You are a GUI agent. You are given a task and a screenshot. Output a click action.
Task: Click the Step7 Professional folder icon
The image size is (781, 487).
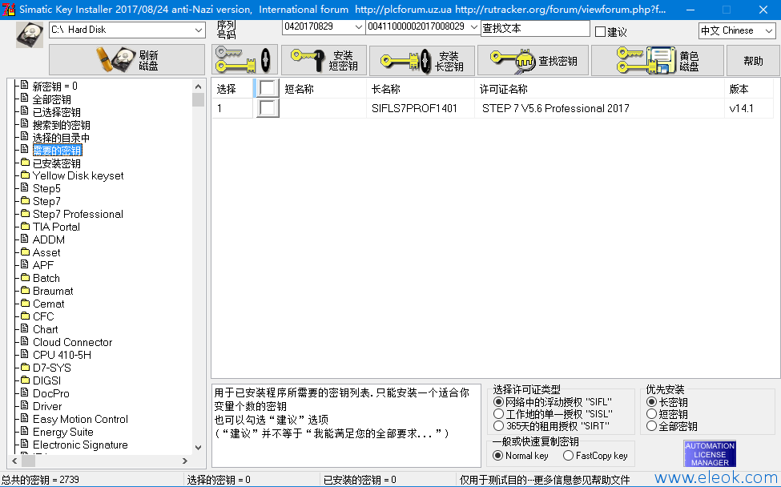(x=25, y=213)
